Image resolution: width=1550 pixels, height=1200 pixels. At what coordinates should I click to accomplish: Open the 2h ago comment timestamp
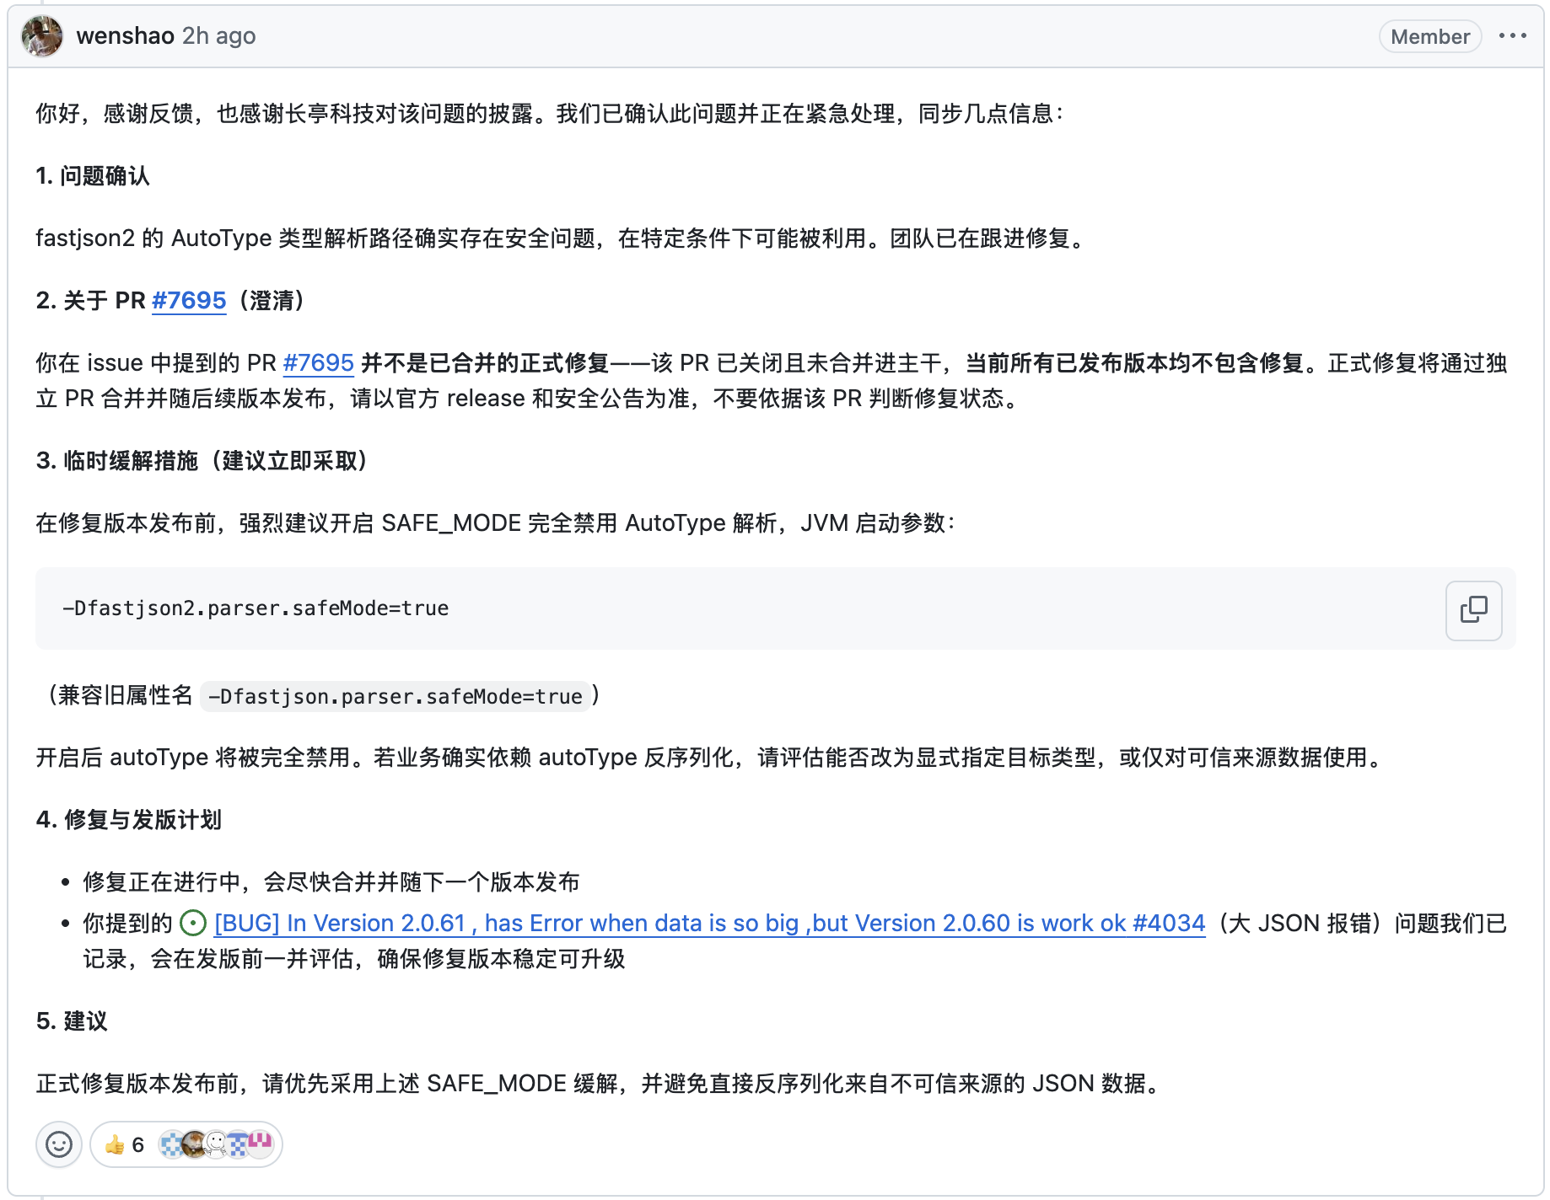(x=219, y=36)
